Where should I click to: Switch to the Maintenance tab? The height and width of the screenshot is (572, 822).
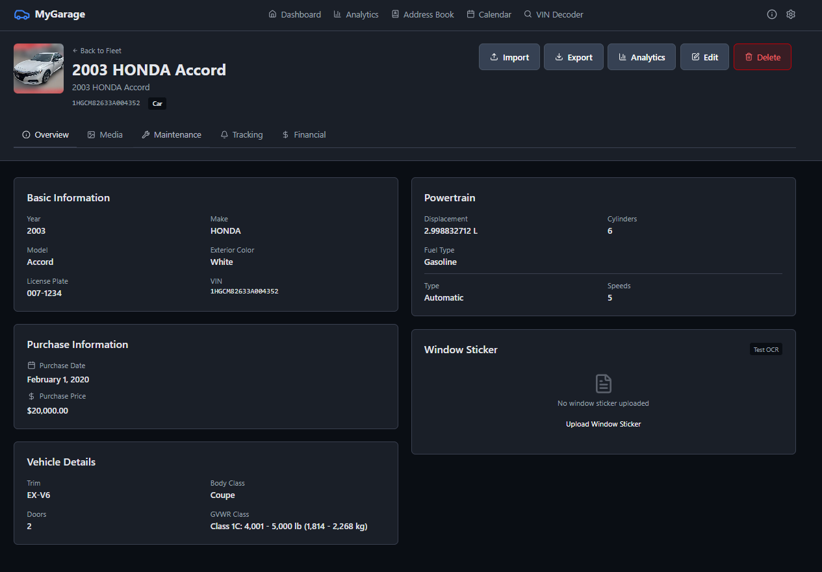click(x=172, y=134)
